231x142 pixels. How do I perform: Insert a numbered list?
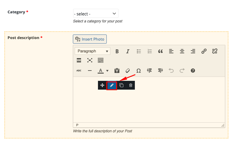150,51
